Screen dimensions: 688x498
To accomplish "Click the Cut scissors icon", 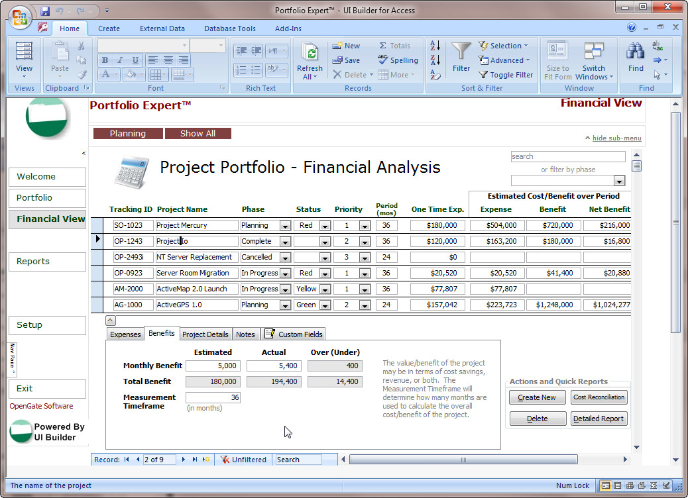I will coord(81,46).
